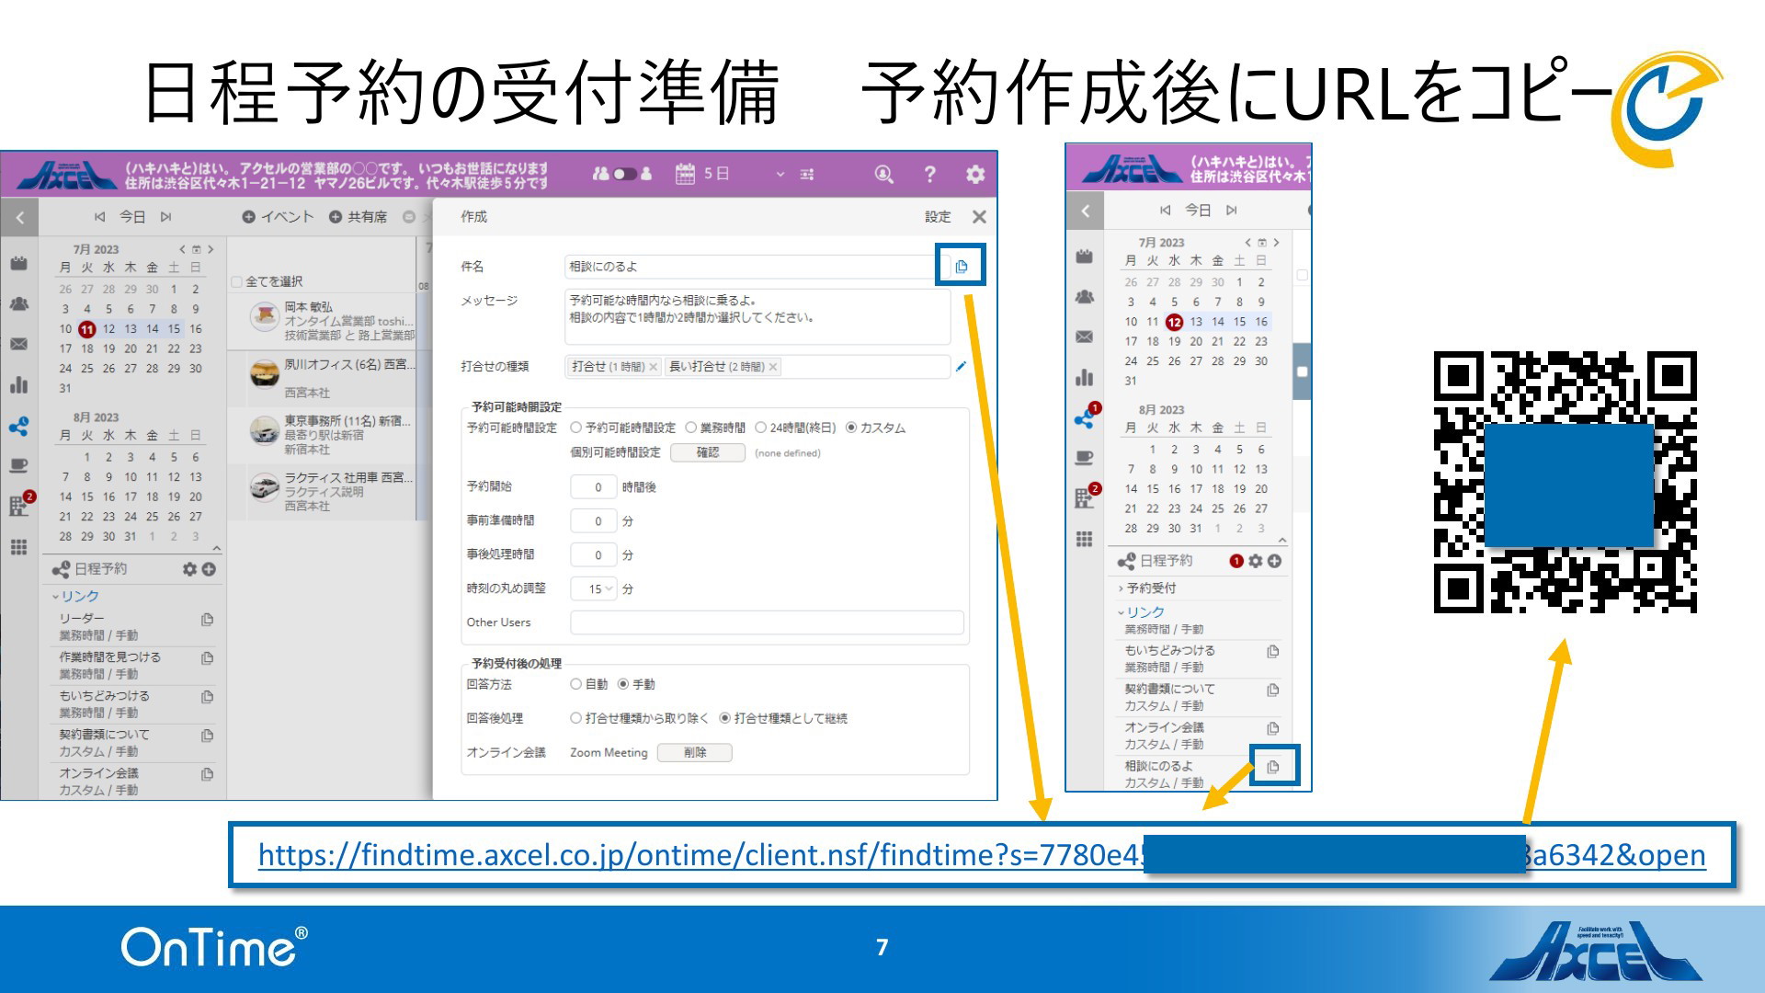Open the 5日 calendar view icon
The width and height of the screenshot is (1765, 993).
click(x=686, y=174)
